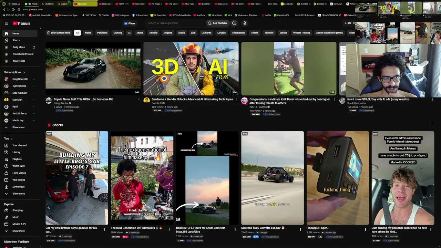This screenshot has height=248, width=441.
Task: Open the 1K YouTube Studio bookmark
Action: point(180,15)
